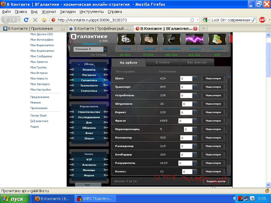Image resolution: width=271 pixels, height=203 pixels.
Task: Adjust the Фрегат quantity stepper
Action: [x=195, y=121]
